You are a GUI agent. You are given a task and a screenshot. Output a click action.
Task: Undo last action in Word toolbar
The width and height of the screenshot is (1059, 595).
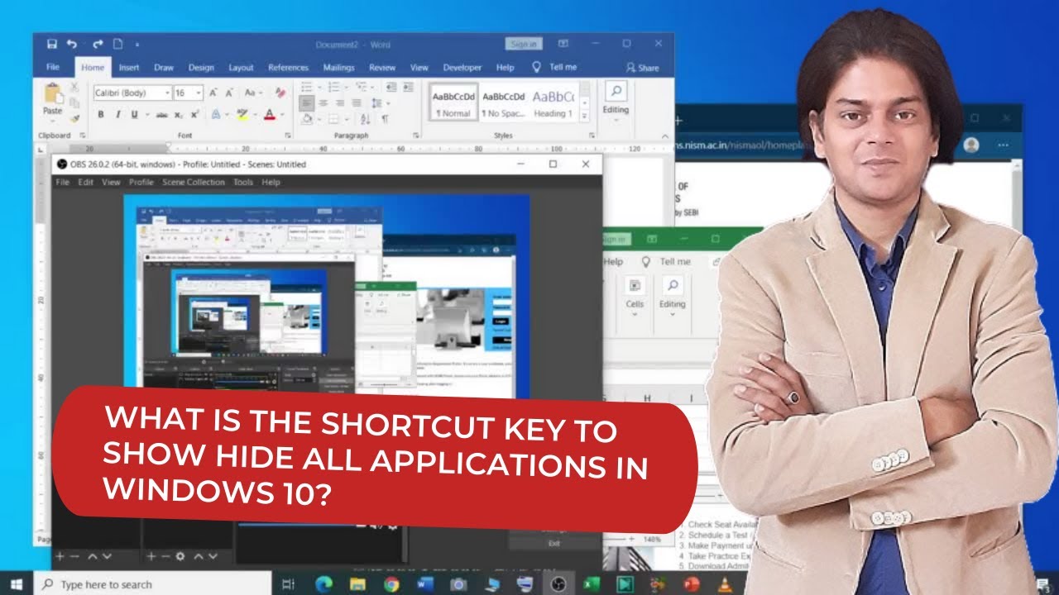tap(72, 44)
